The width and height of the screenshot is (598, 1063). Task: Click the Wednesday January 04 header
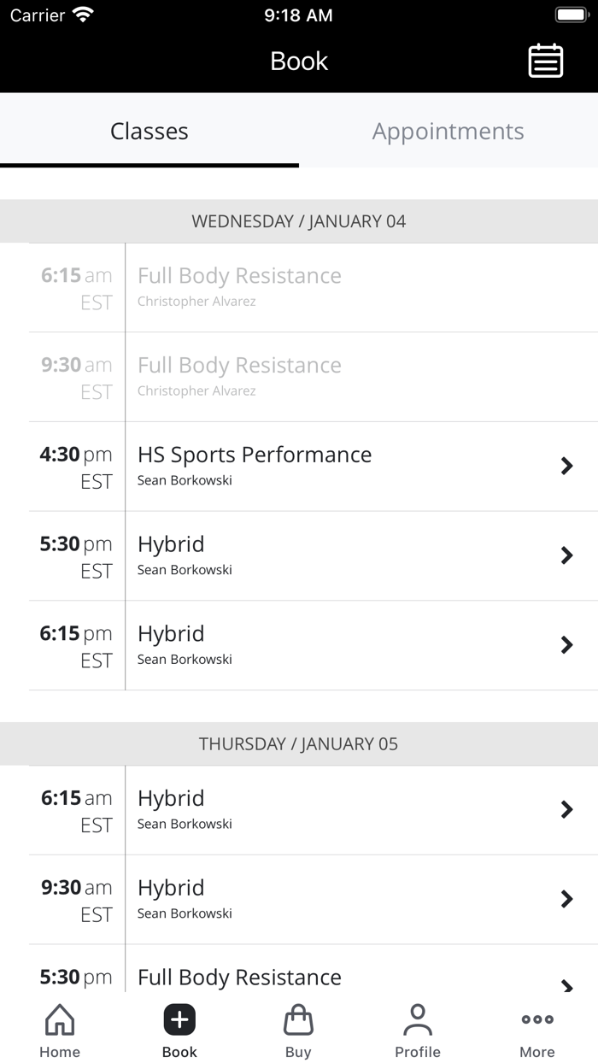[299, 220]
